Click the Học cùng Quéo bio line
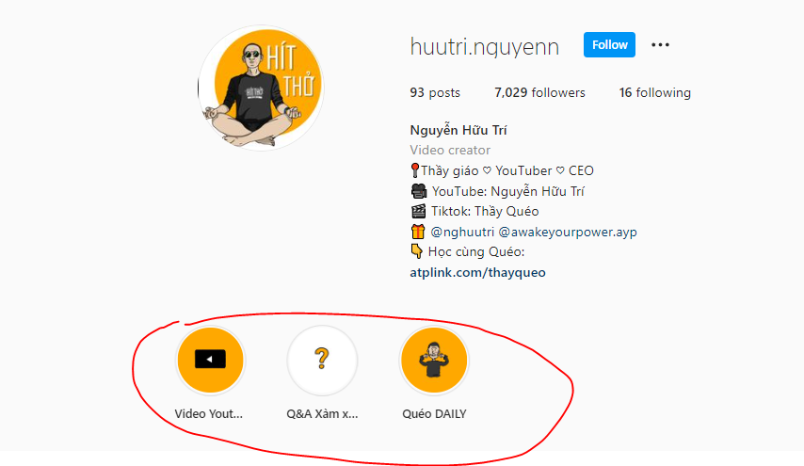 tap(468, 251)
